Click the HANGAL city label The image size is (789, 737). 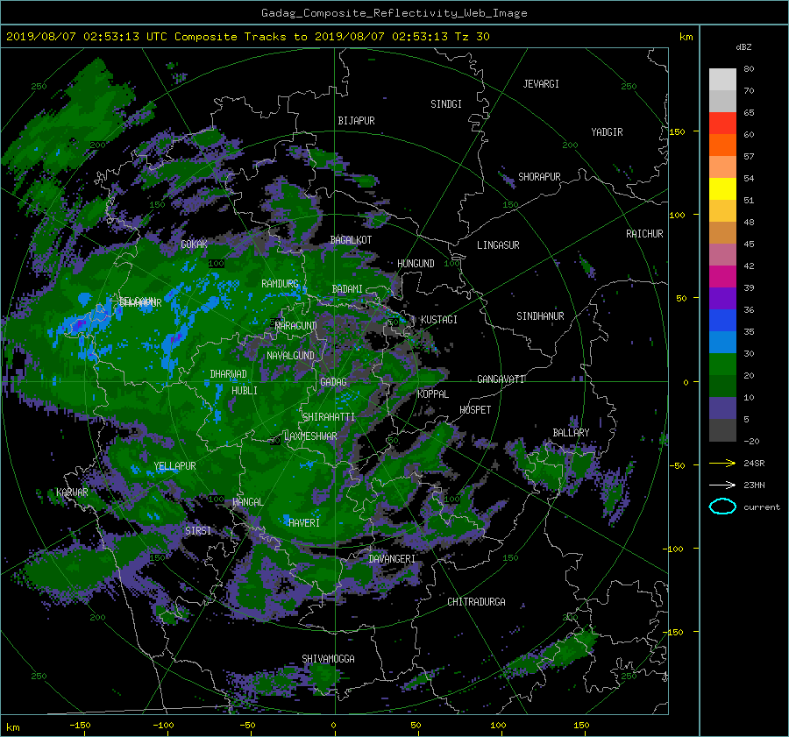248,502
